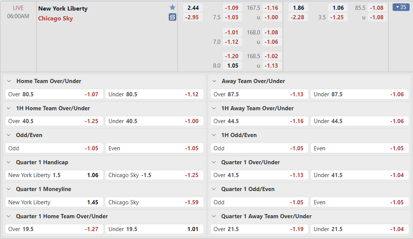The width and height of the screenshot is (413, 239).
Task: Collapse the 1H Odd/Even section
Action: point(214,135)
